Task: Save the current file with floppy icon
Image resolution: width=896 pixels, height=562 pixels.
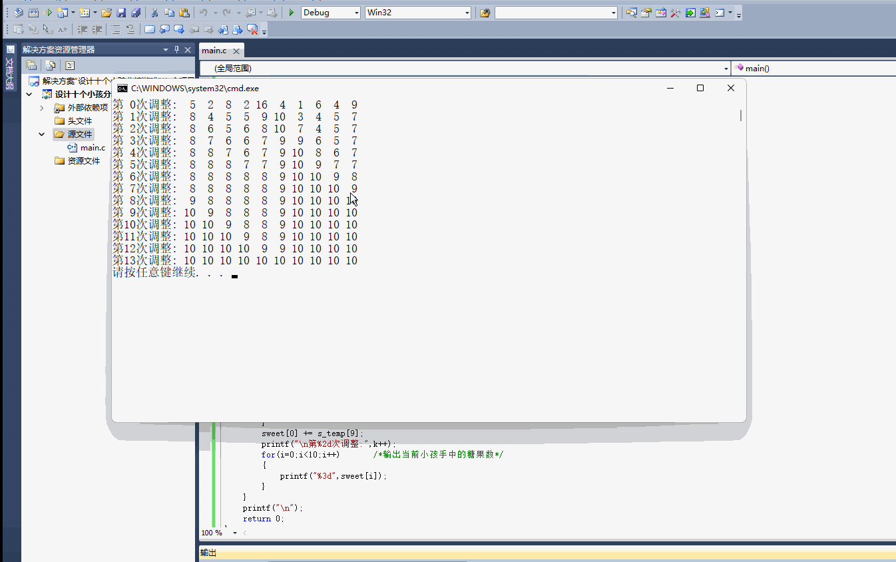Action: [x=121, y=13]
